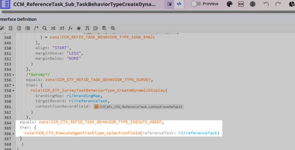
Task: Click the x! toolbar icon
Action: [x=62, y=28]
